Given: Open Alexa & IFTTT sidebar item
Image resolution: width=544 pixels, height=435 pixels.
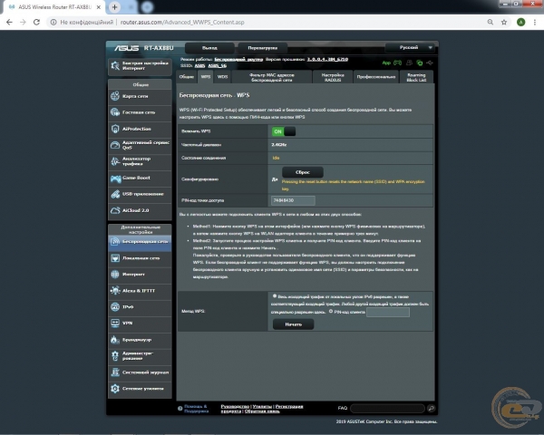Looking at the screenshot, I should click(140, 291).
